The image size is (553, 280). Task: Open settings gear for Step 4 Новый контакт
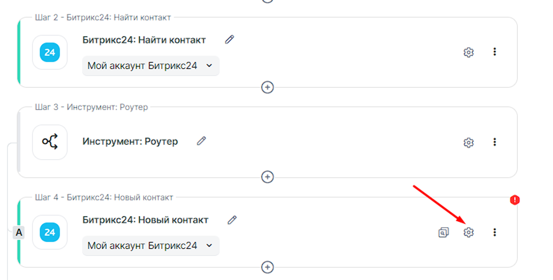click(x=468, y=232)
